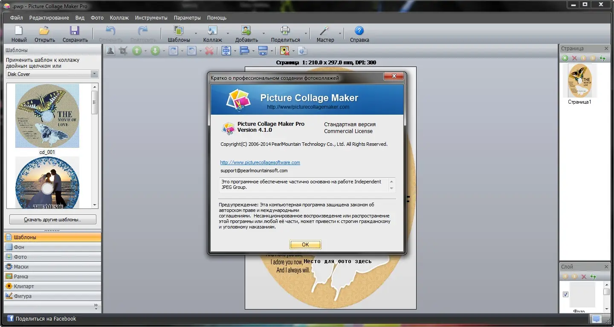Click the Добавить toolbar icon
This screenshot has height=327, width=614.
pyautogui.click(x=246, y=31)
